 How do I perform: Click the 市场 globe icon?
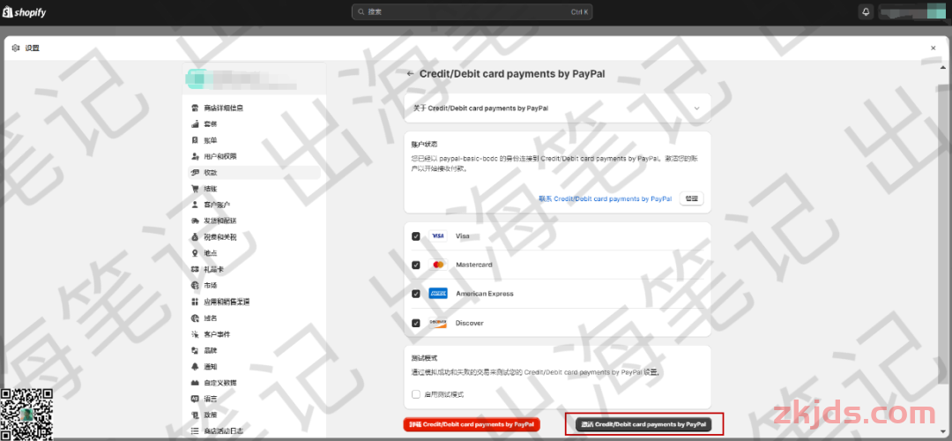[195, 286]
